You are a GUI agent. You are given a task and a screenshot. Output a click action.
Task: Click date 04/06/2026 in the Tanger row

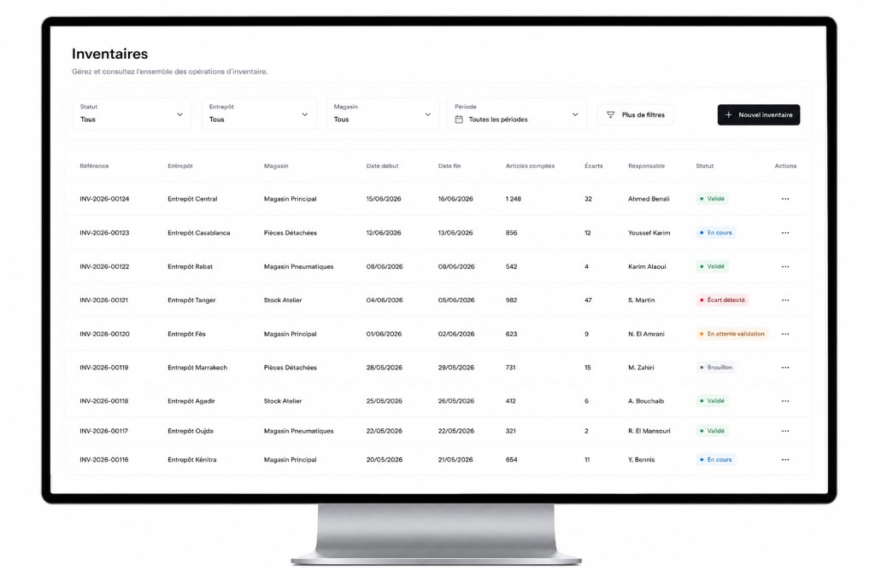(x=385, y=300)
